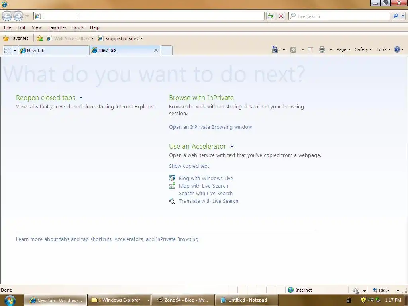Click the Windows Start orb
Image resolution: width=408 pixels, height=306 pixels.
click(x=10, y=300)
